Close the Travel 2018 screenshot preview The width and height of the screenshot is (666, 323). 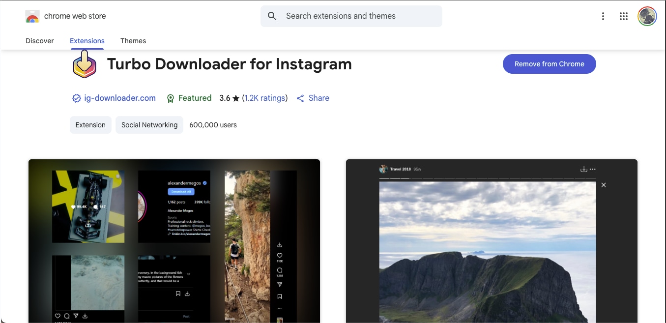coord(604,185)
